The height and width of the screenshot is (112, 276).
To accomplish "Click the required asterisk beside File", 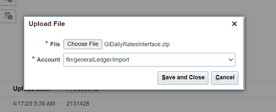I will 46,43.
